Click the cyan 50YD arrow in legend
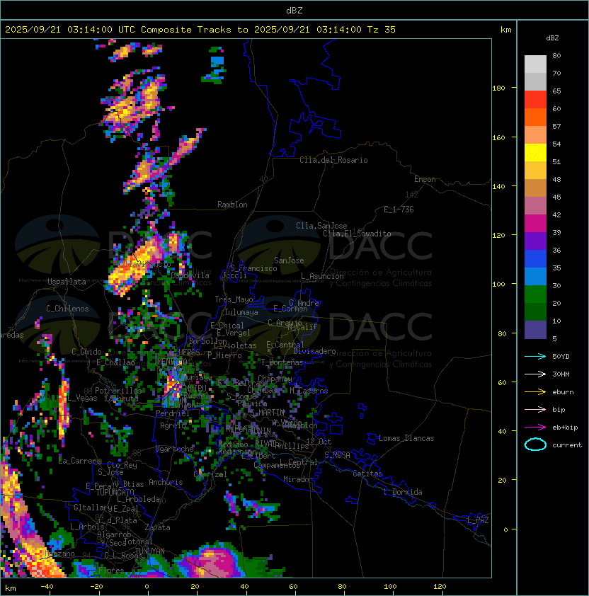The width and height of the screenshot is (589, 596). click(535, 356)
